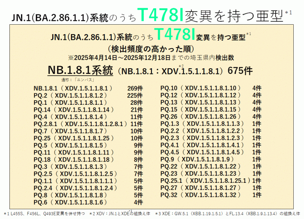Click the "21件" count value
The image size is (304, 219).
pyautogui.click(x=137, y=110)
